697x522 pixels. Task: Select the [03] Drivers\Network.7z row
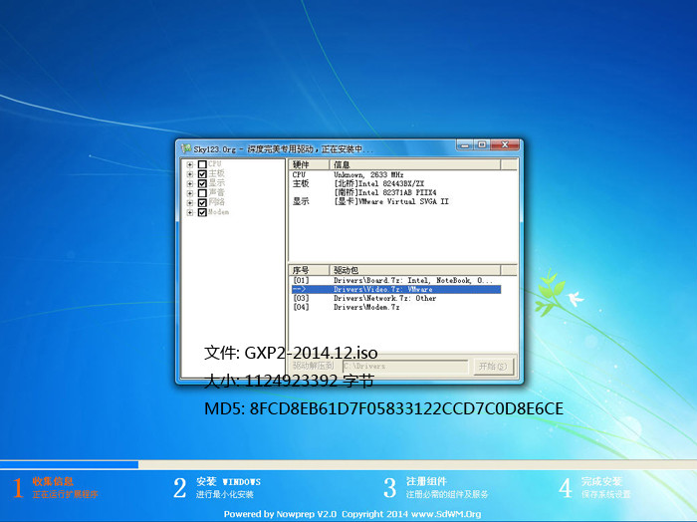(396, 298)
